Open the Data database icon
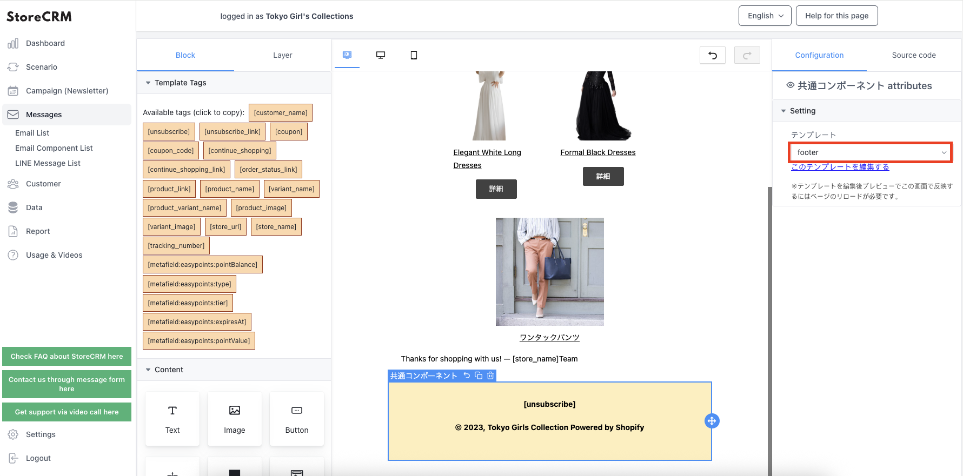This screenshot has width=963, height=476. [x=13, y=207]
